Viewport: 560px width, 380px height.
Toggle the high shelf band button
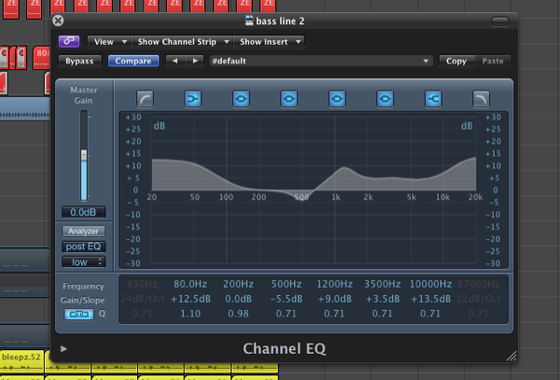pyautogui.click(x=433, y=97)
